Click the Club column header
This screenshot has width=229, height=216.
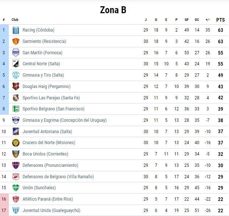coord(15,20)
